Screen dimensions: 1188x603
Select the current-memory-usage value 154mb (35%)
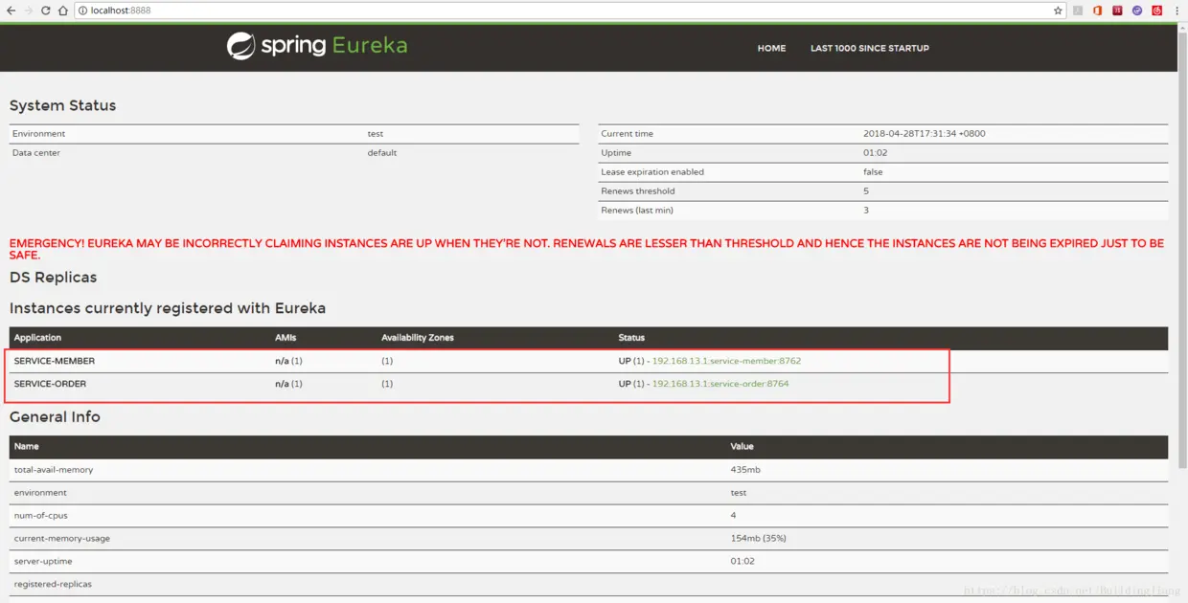tap(758, 539)
